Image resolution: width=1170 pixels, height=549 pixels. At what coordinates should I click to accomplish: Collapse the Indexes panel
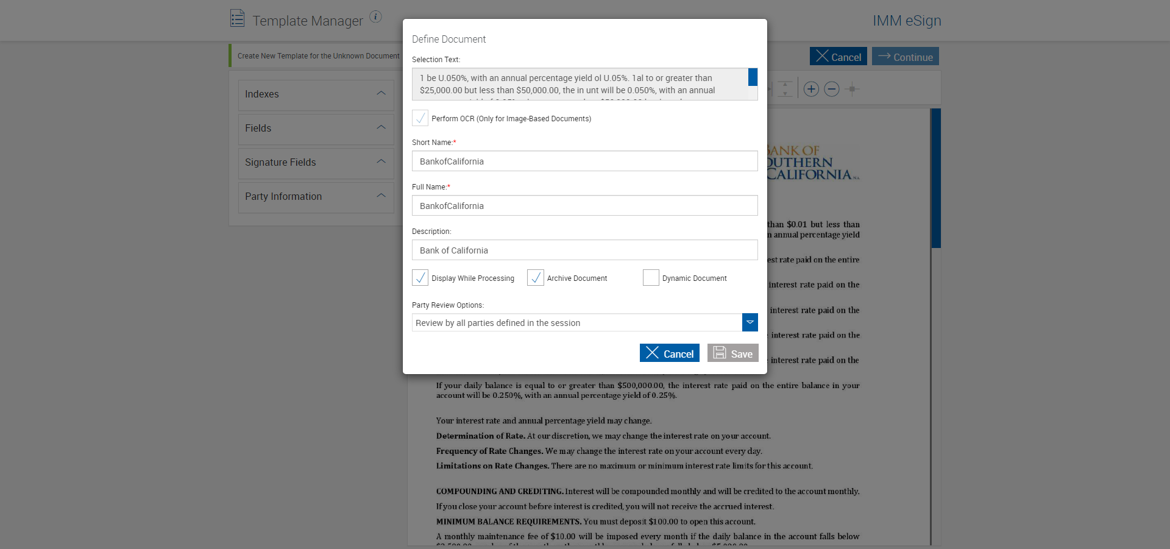381,94
